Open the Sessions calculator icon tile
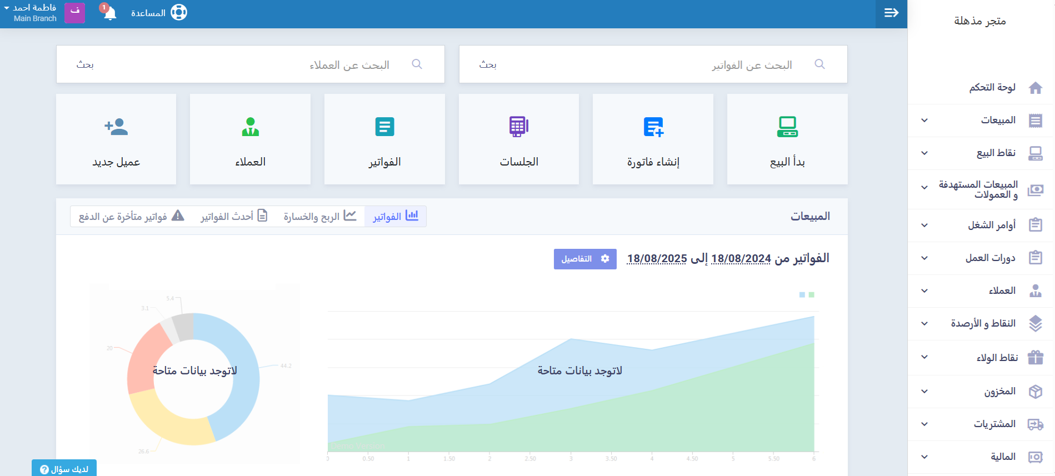Viewport: 1055px width, 476px height. tap(518, 127)
